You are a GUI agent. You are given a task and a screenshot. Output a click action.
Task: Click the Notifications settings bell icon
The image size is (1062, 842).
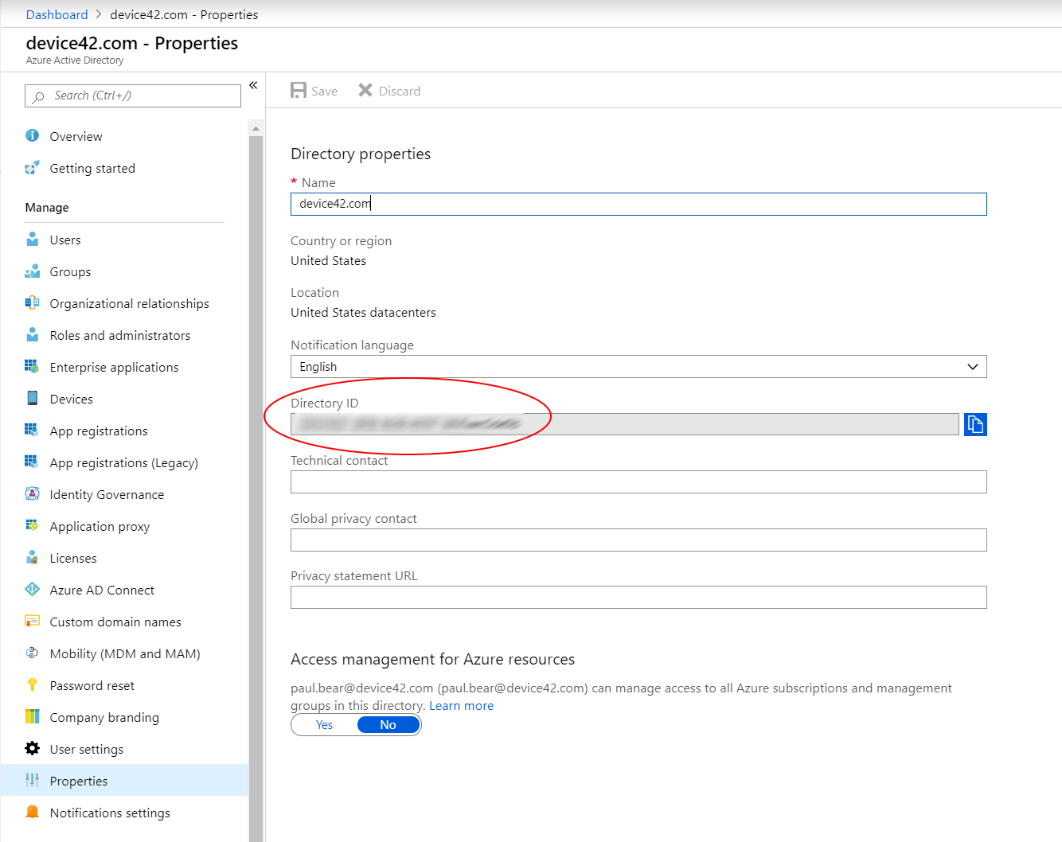coord(32,813)
